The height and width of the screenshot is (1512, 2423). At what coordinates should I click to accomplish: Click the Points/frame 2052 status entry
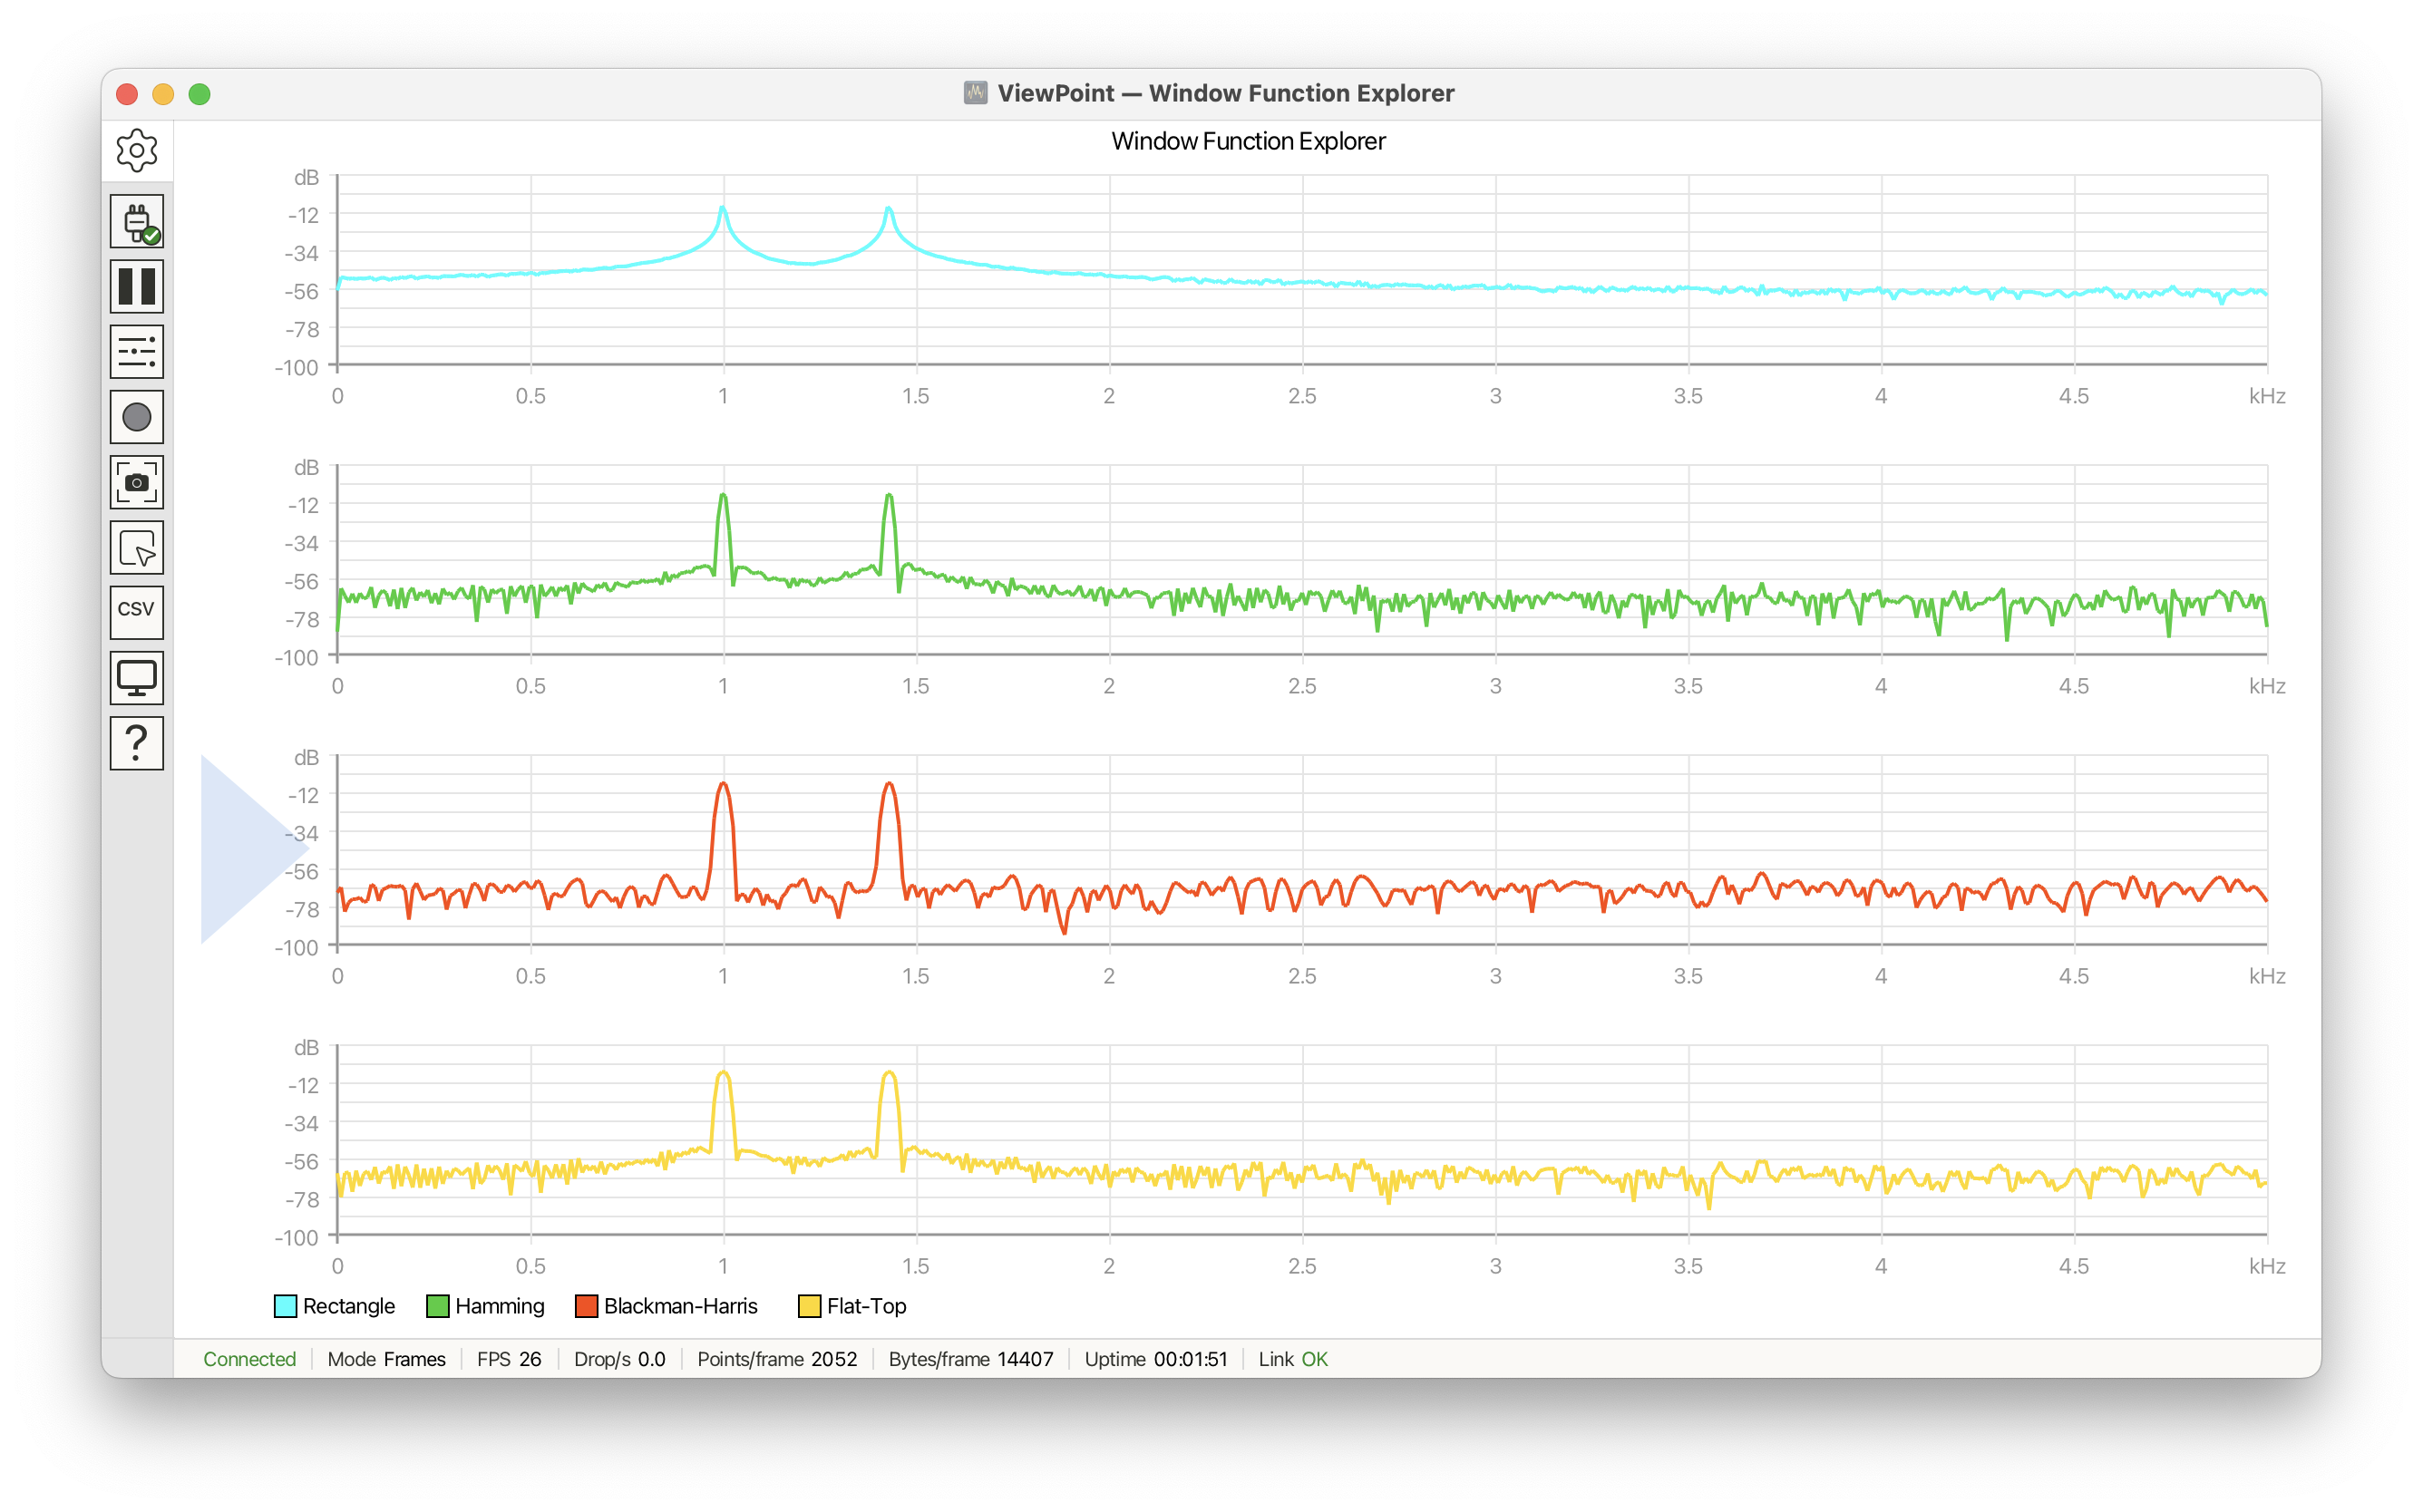coord(777,1359)
